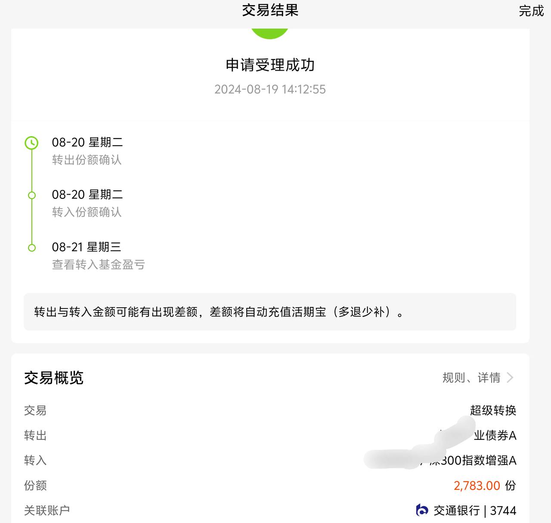Click the 交通银行 logo icon
This screenshot has width=551, height=523.
click(x=422, y=510)
